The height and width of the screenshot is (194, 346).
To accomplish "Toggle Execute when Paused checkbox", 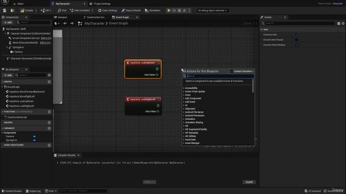I will pos(296,40).
